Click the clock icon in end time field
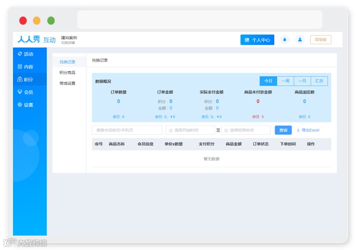Viewport: 356px width, 250px height. 226,130
